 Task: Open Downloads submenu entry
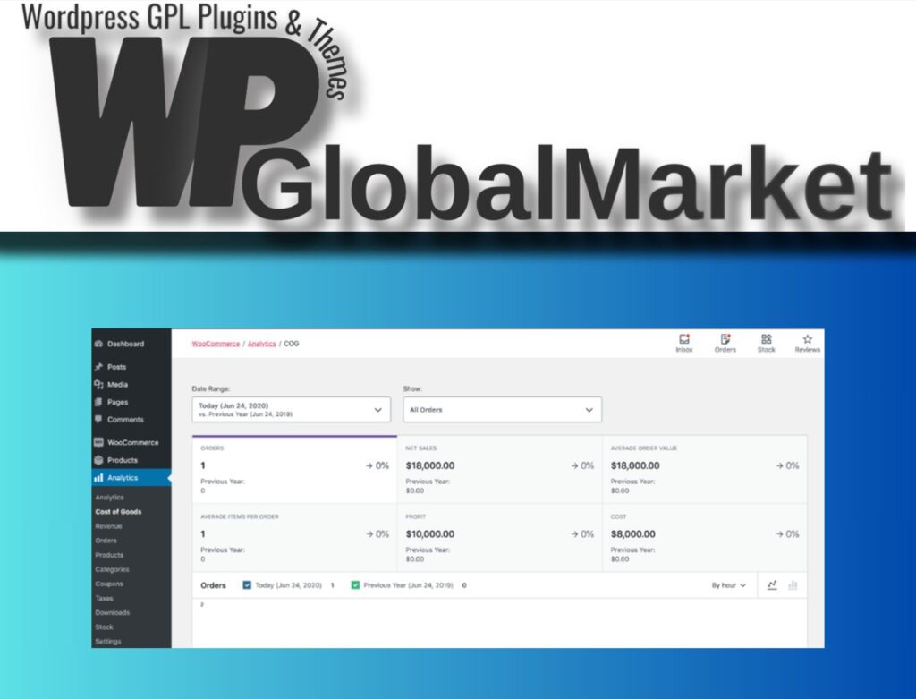pyautogui.click(x=112, y=612)
